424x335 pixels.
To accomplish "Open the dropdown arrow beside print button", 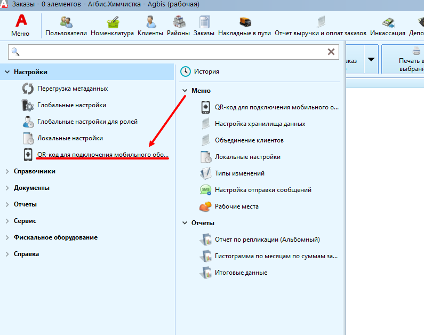I will [371, 60].
